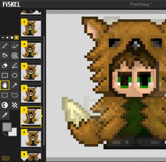This screenshot has height=162, width=166.
Task: Set pen size to smallest
Action: [x=3, y=38]
